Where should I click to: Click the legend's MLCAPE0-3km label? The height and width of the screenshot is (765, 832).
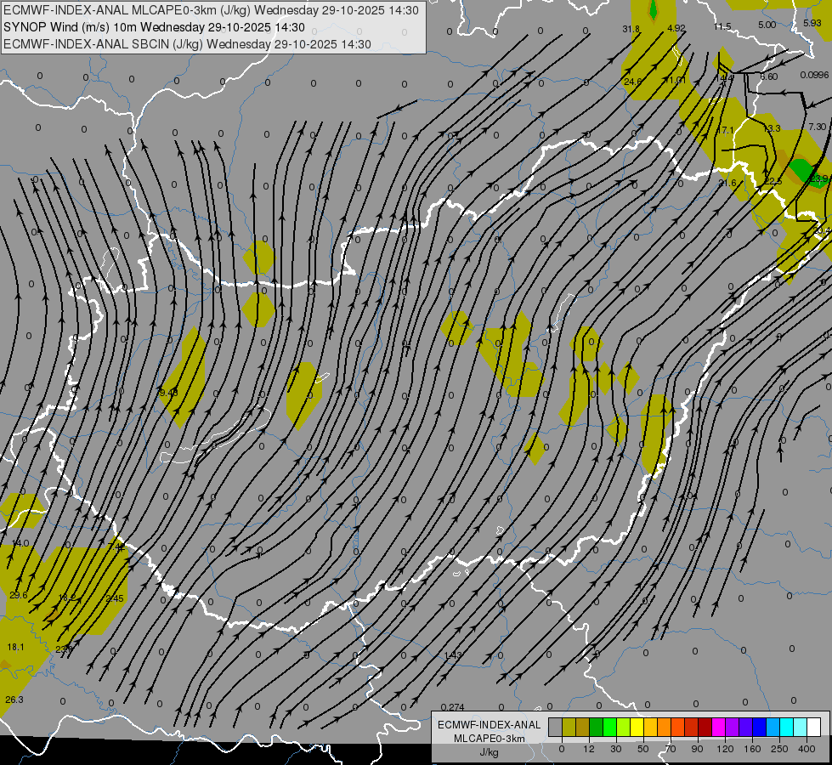click(x=490, y=739)
